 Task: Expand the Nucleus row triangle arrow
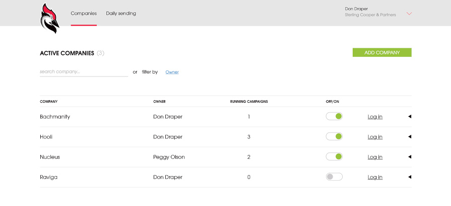tap(410, 157)
